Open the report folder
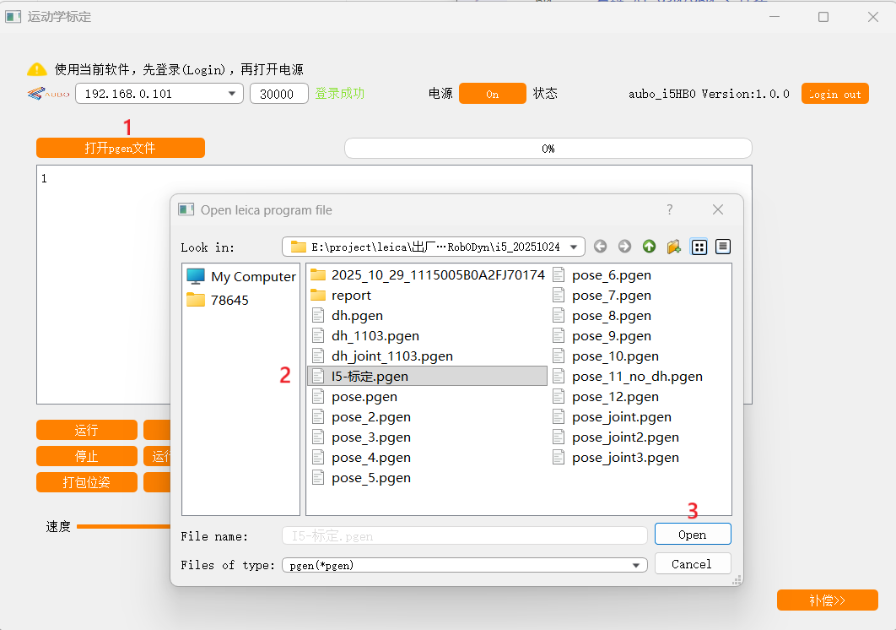 point(351,296)
